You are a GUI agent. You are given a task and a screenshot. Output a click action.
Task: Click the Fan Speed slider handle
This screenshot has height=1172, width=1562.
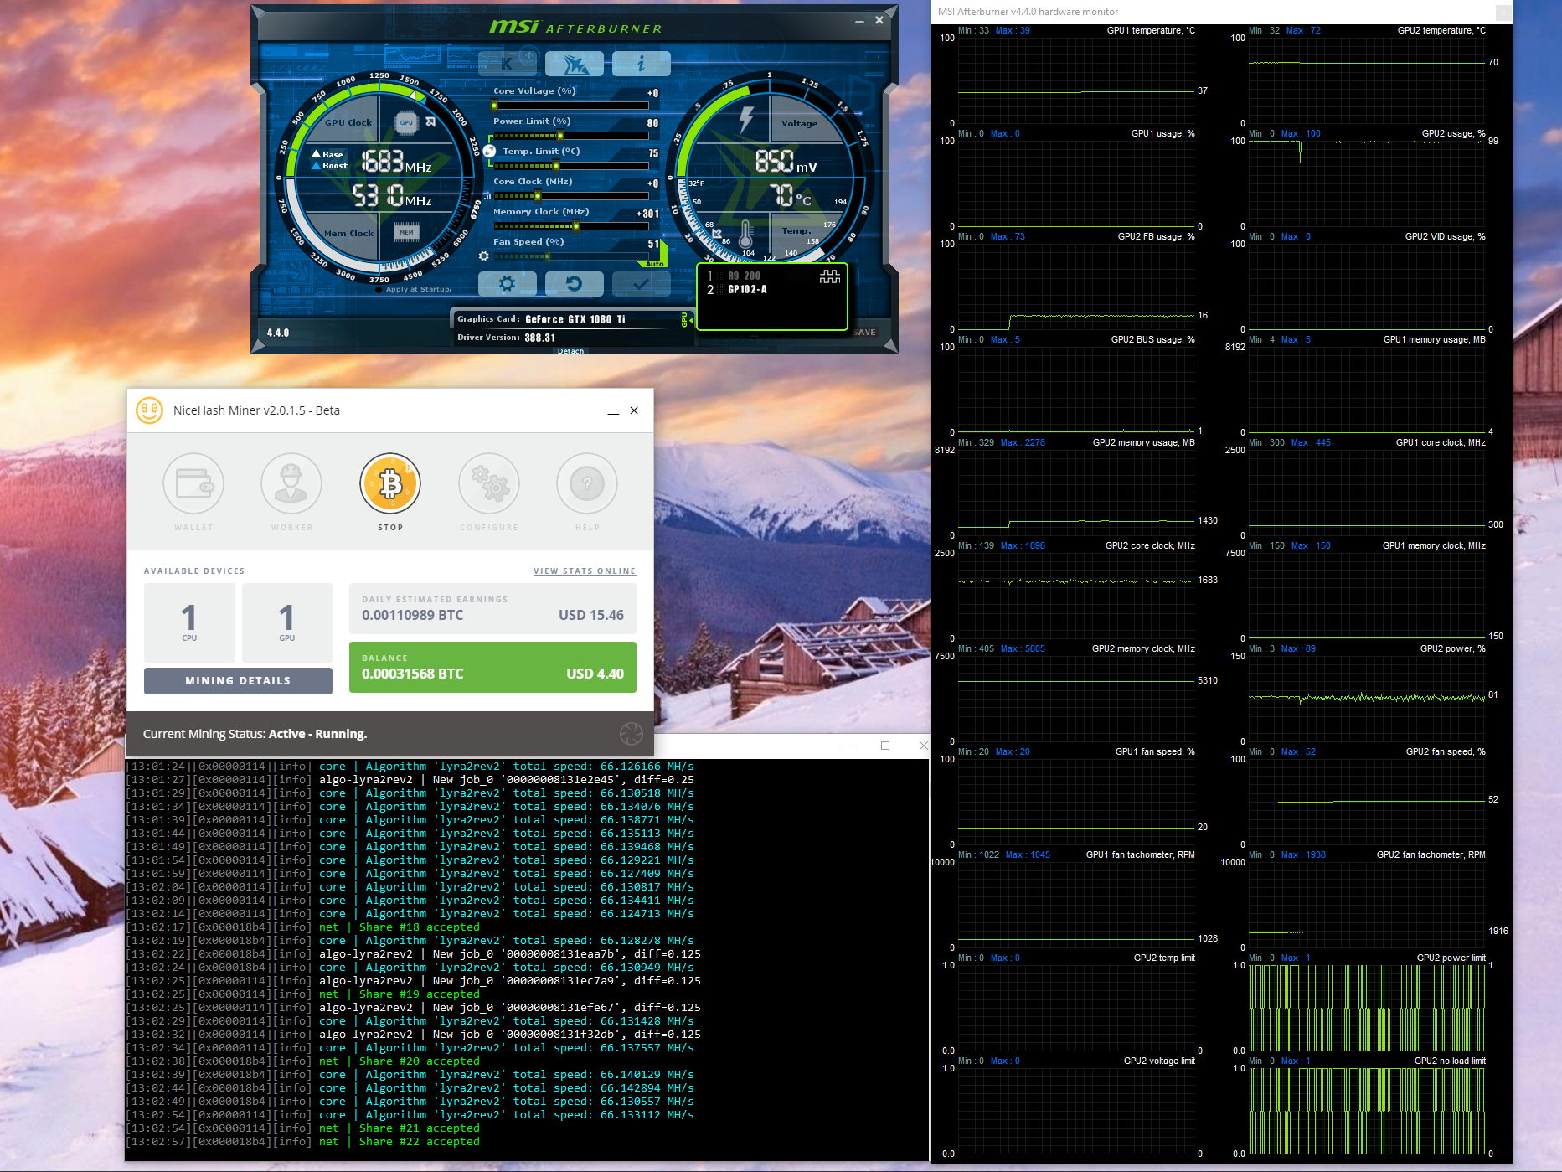pyautogui.click(x=548, y=256)
